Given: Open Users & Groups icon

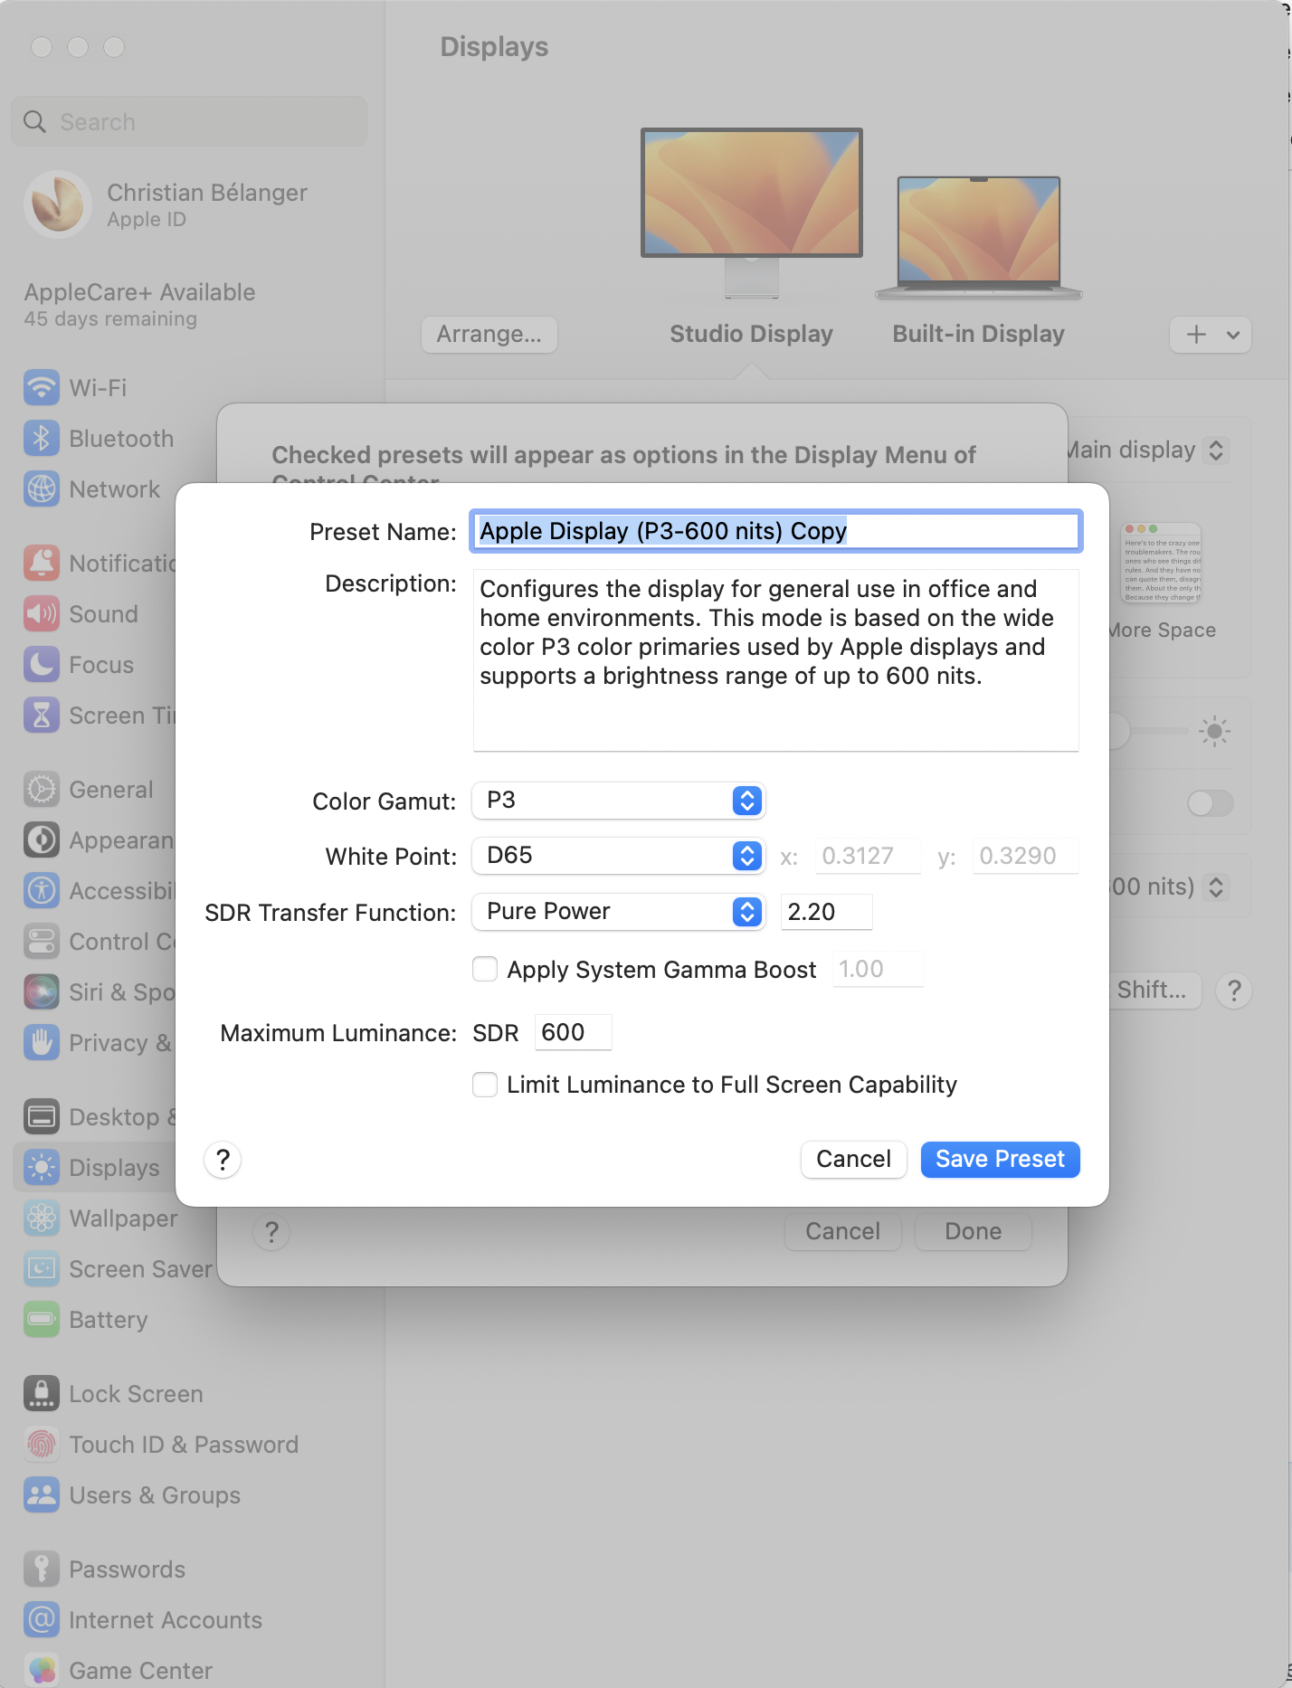Looking at the screenshot, I should point(42,1495).
